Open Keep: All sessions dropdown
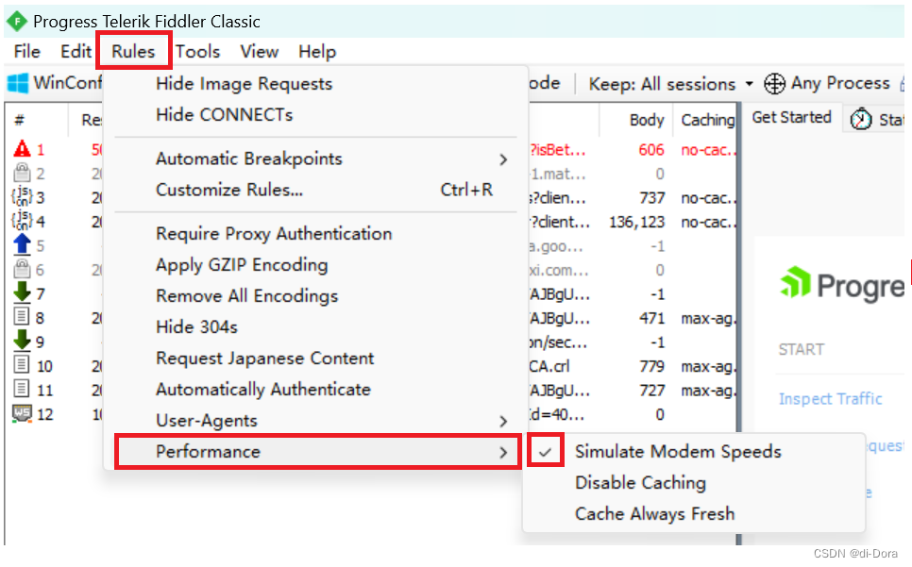912x567 pixels. [671, 84]
